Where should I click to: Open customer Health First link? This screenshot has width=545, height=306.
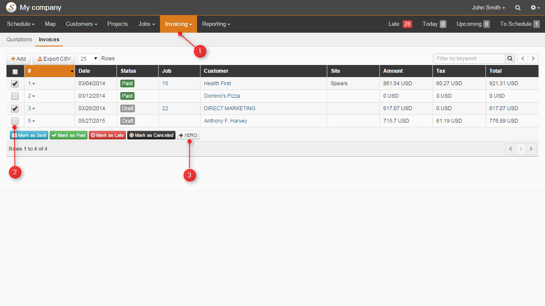pyautogui.click(x=217, y=83)
